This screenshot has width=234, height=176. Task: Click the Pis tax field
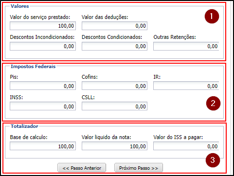pyautogui.click(x=43, y=86)
